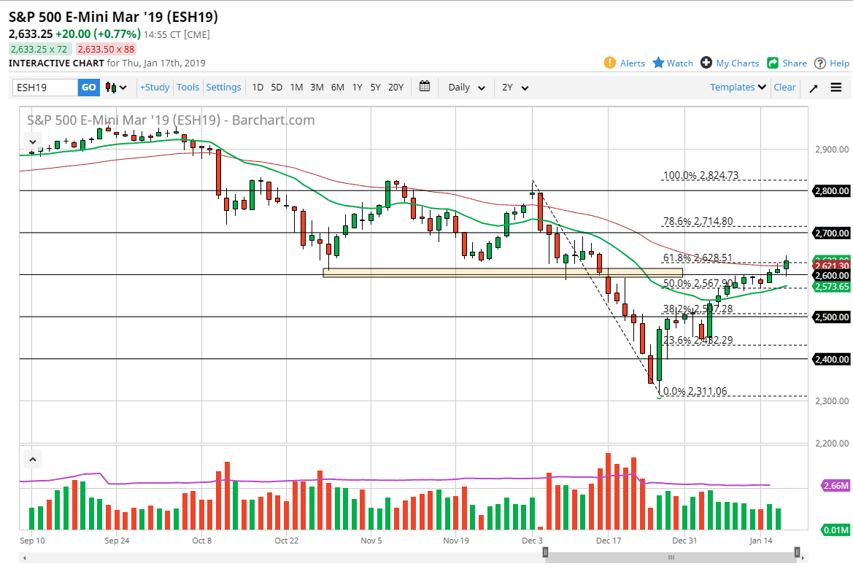Open the 2Y time range dropdown
The height and width of the screenshot is (569, 853).
click(516, 87)
